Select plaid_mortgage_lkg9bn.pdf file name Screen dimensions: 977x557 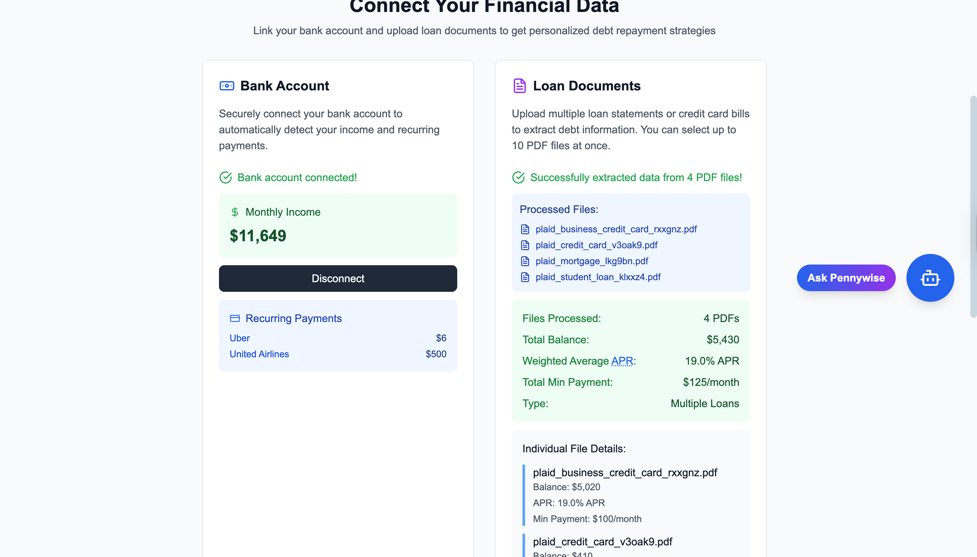point(592,261)
